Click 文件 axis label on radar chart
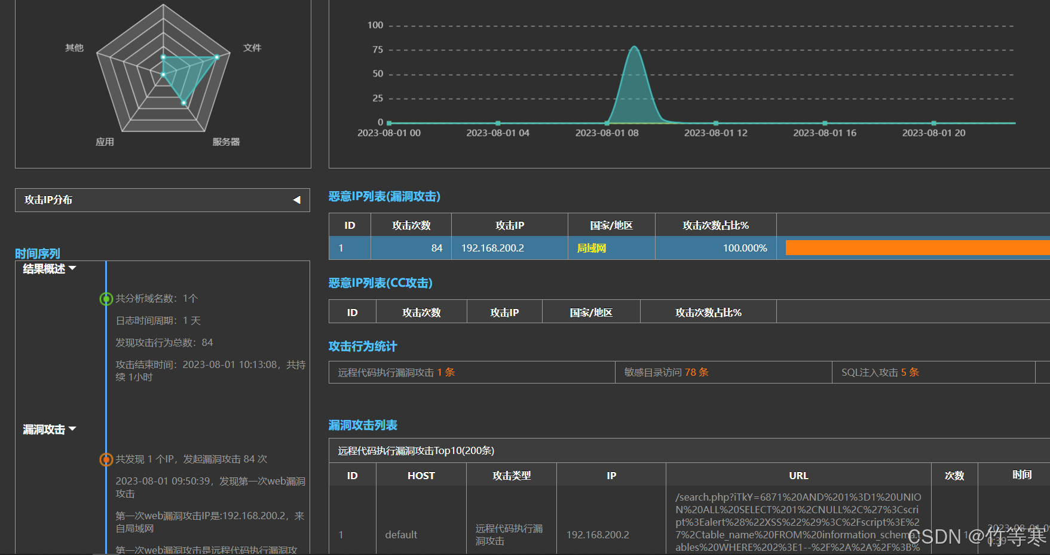The image size is (1050, 555). tap(252, 48)
